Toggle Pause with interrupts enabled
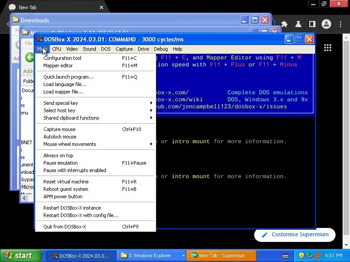Viewport: 350px width, 262px height. pos(95,170)
